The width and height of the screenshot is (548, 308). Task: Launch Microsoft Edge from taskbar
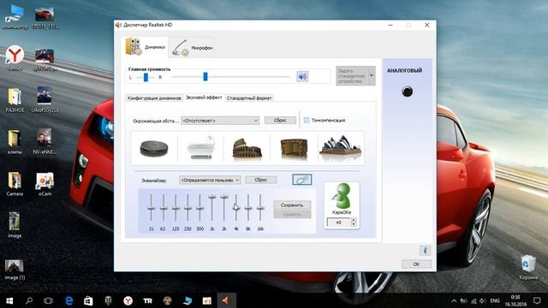pos(68,300)
